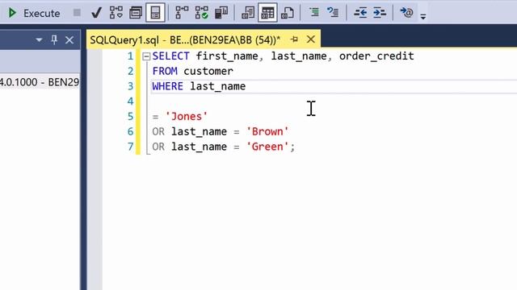Select Results to Text output

tap(248, 13)
